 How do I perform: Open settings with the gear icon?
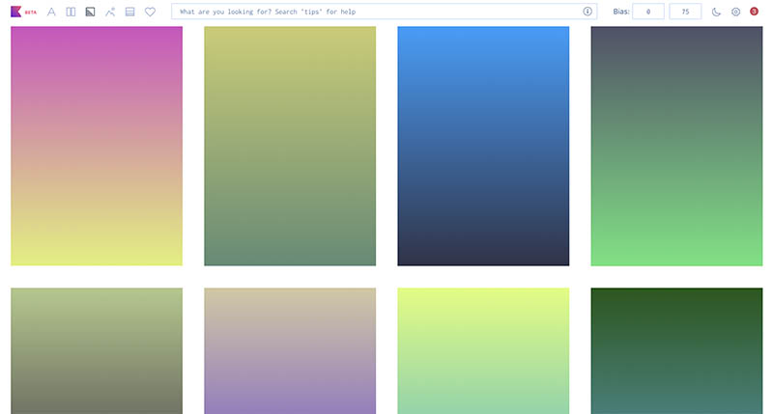pos(735,12)
